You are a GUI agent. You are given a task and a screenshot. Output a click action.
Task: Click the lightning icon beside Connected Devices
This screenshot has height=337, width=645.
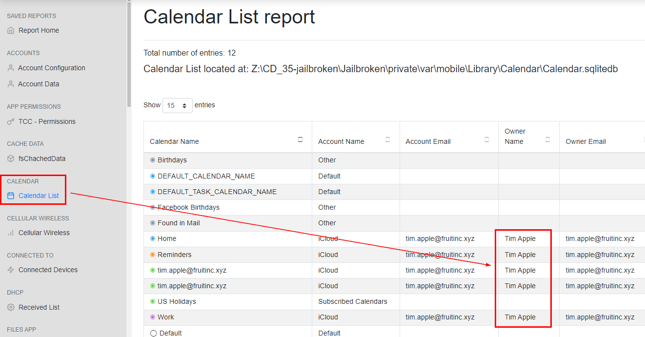11,270
